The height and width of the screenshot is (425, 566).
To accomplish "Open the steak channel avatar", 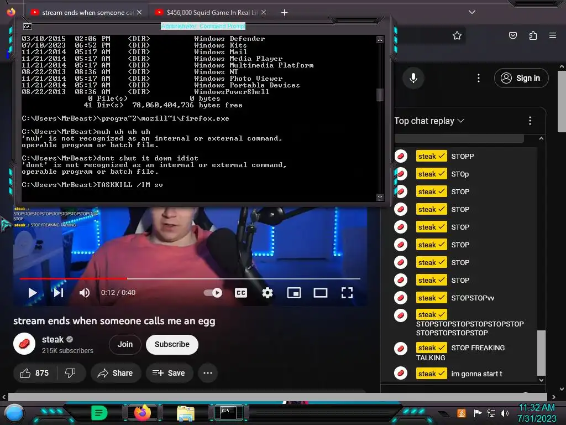I will [24, 344].
